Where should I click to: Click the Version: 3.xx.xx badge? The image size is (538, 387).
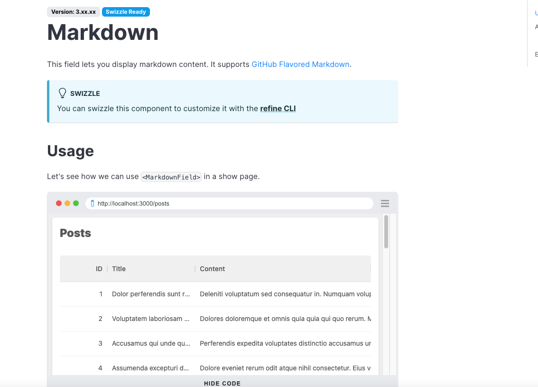click(x=74, y=12)
